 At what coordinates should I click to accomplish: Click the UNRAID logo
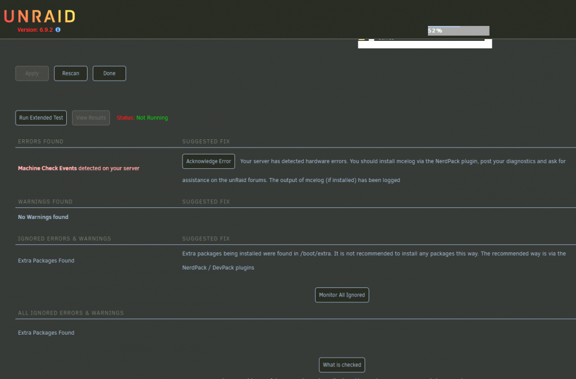(40, 17)
